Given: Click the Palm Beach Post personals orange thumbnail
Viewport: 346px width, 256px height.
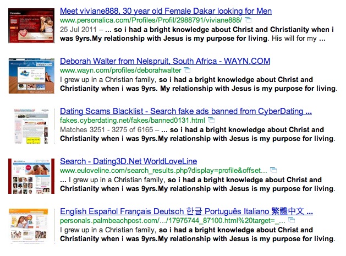Looking at the screenshot, I should [x=29, y=226].
